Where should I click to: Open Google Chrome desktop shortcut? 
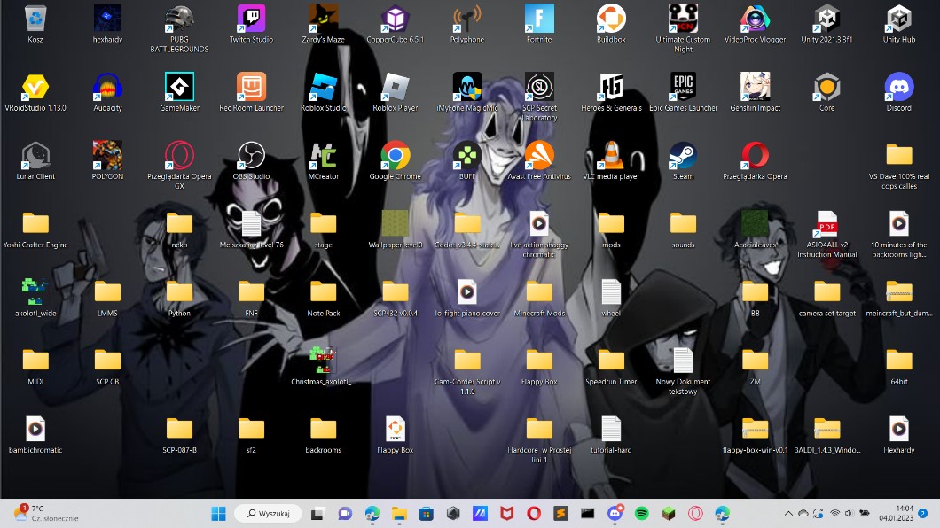pyautogui.click(x=396, y=156)
